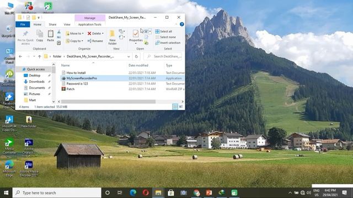Open the Easy access dropdown in New group
Screen dimensions: 353x198
point(122,37)
